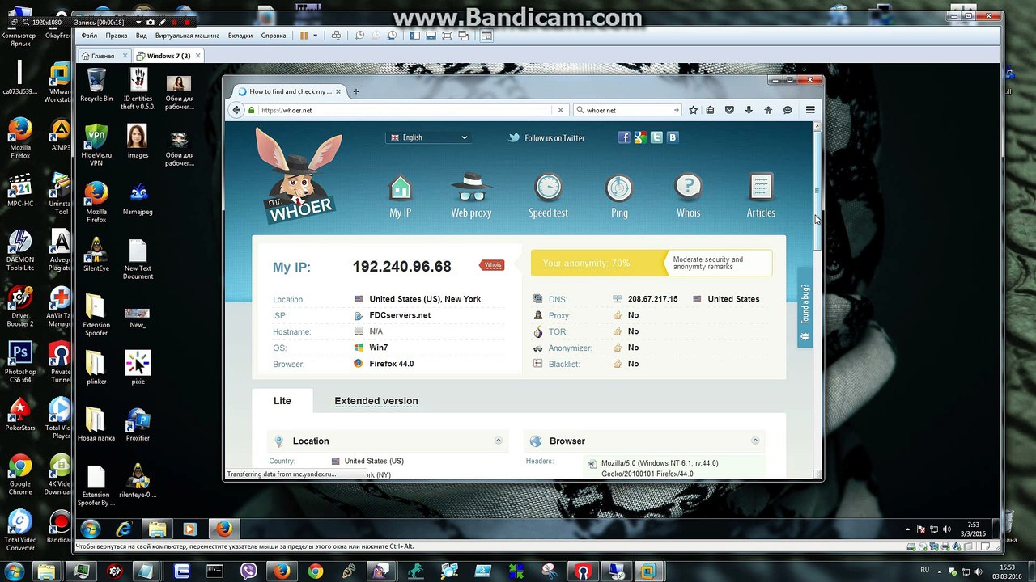Open VMware Виртуальная машина menu
This screenshot has height=582, width=1036.
click(x=188, y=36)
